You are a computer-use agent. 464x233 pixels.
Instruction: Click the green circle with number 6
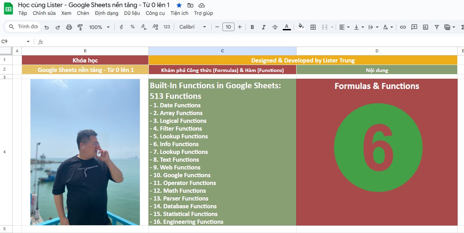point(378,148)
